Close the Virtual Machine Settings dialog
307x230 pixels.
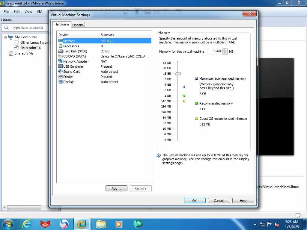tap(250, 13)
